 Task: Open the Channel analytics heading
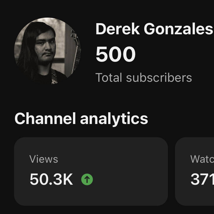click(x=81, y=118)
